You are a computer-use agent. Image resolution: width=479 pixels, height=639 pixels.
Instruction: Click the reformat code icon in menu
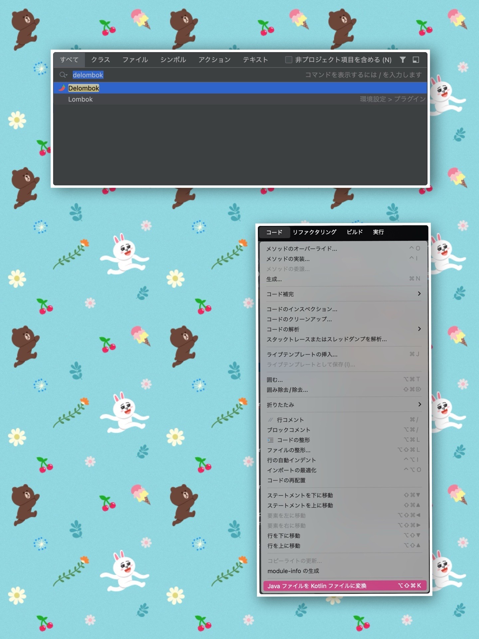click(271, 440)
